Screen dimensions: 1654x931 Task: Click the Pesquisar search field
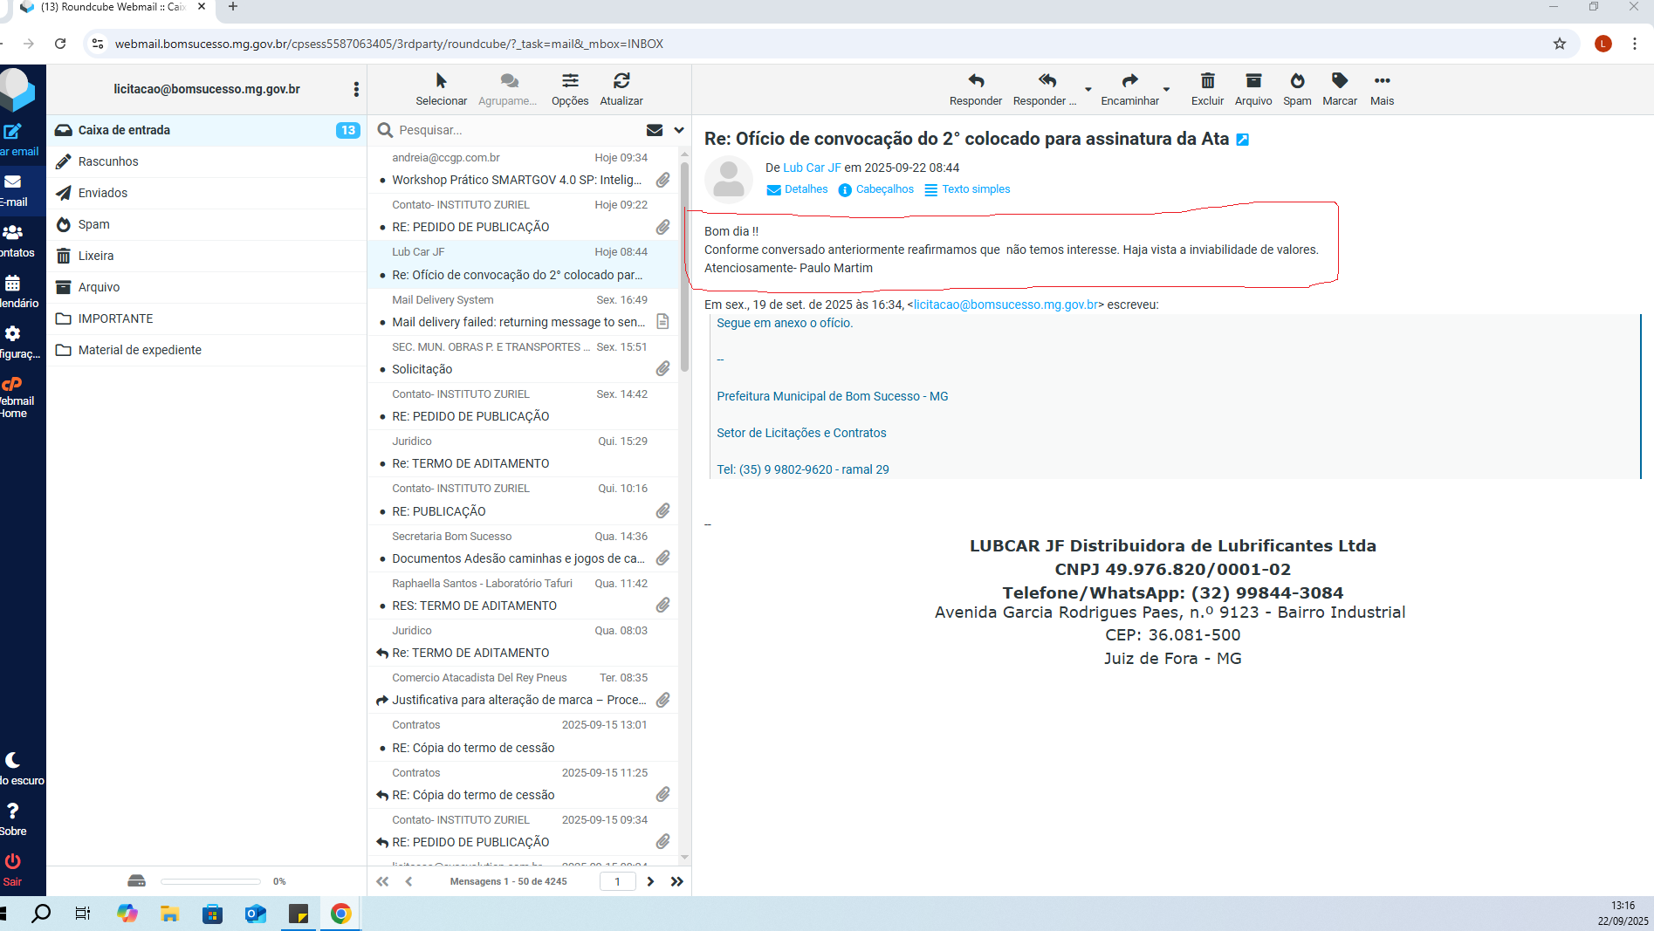[515, 130]
